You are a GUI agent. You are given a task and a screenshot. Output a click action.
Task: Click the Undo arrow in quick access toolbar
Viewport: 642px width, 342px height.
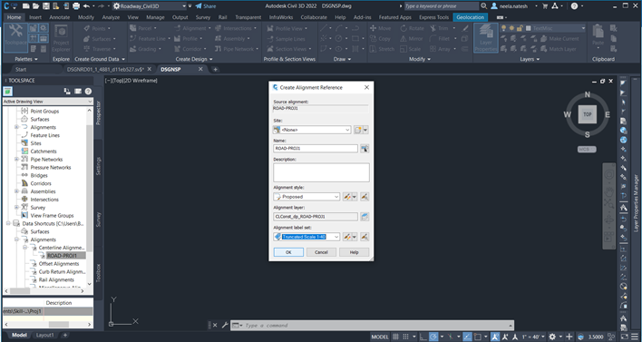(86, 6)
